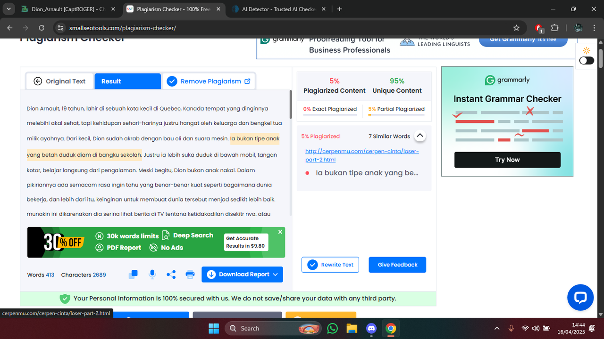Open Chrome three-dot menu
Image resolution: width=604 pixels, height=339 pixels.
click(x=594, y=28)
